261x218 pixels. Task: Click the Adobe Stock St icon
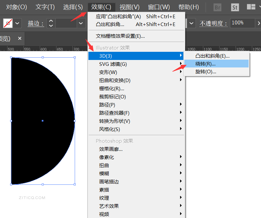[235, 7]
